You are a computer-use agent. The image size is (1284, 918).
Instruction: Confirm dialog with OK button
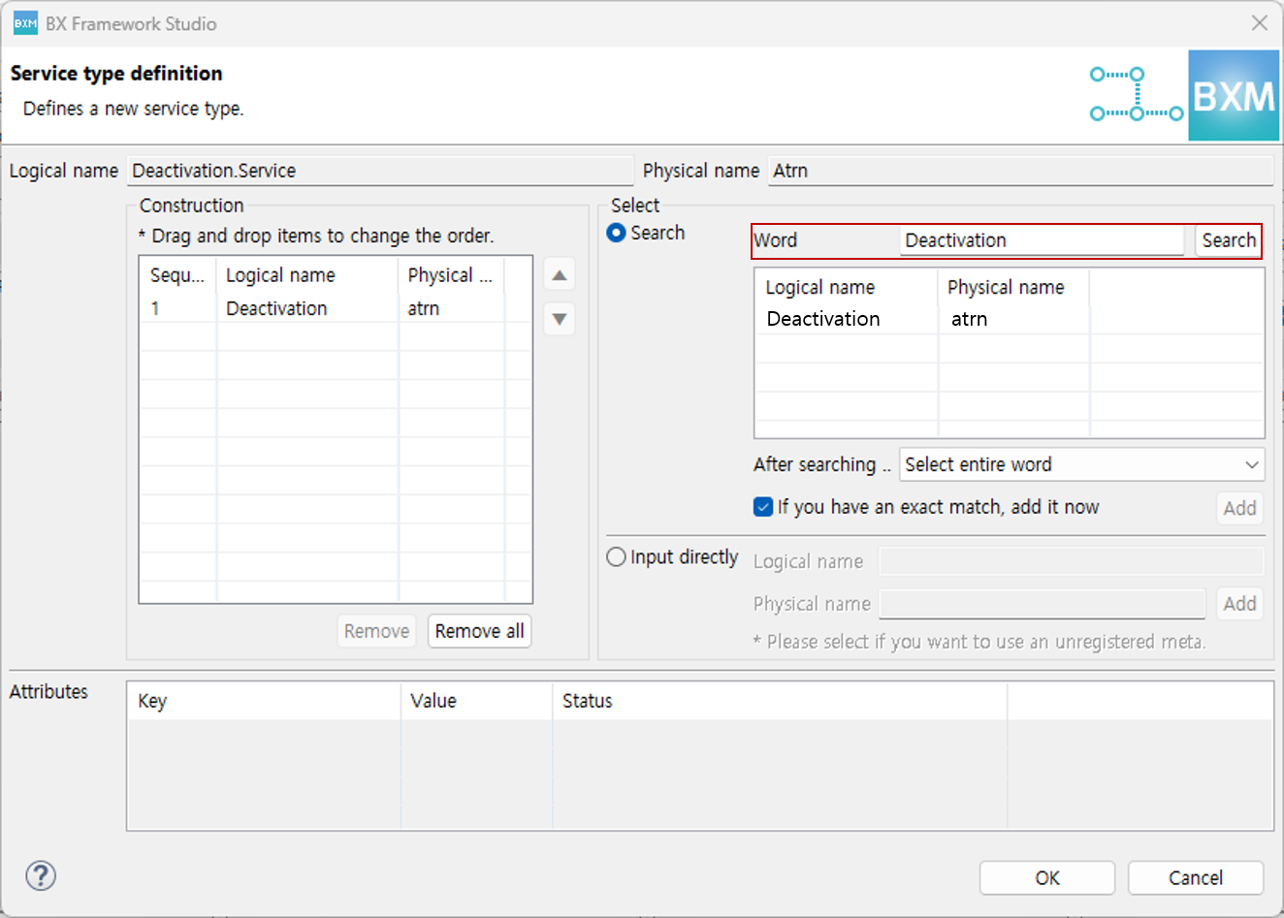1046,878
